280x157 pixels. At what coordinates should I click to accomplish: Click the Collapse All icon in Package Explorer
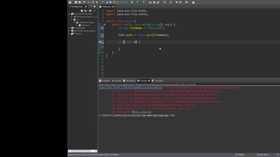(x=82, y=10)
